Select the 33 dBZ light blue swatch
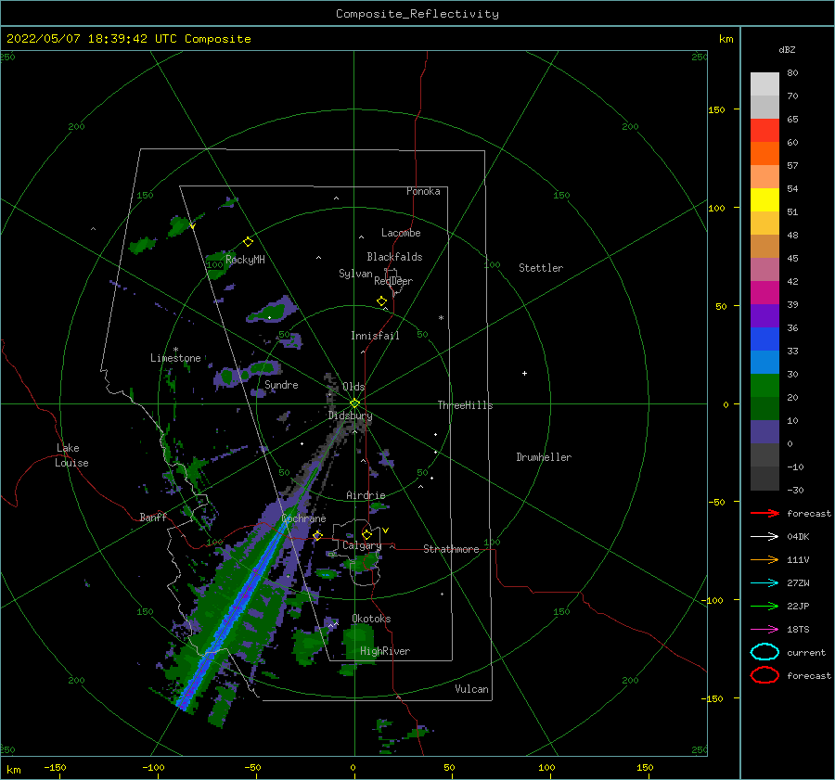The width and height of the screenshot is (835, 780). 764,362
